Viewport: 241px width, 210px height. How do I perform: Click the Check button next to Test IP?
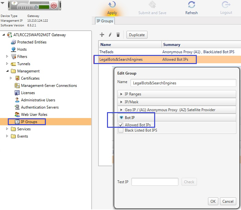coord(189,182)
